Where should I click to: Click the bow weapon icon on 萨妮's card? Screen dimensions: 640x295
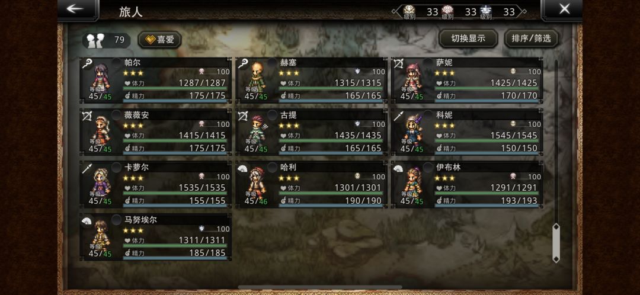(398, 63)
